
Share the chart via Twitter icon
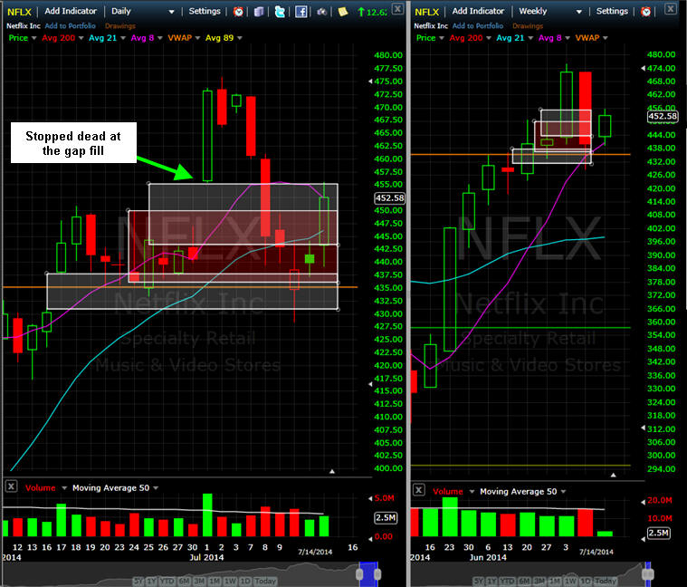(x=280, y=12)
